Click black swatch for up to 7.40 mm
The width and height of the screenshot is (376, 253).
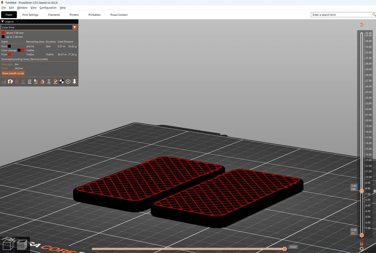pyautogui.click(x=3, y=37)
